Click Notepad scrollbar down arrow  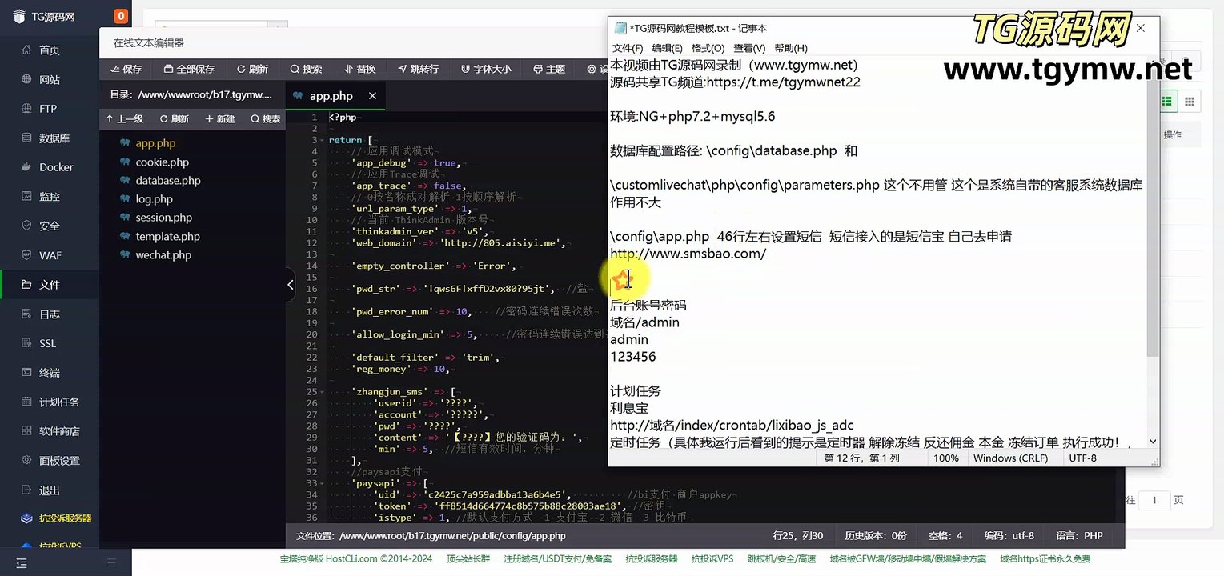1153,441
